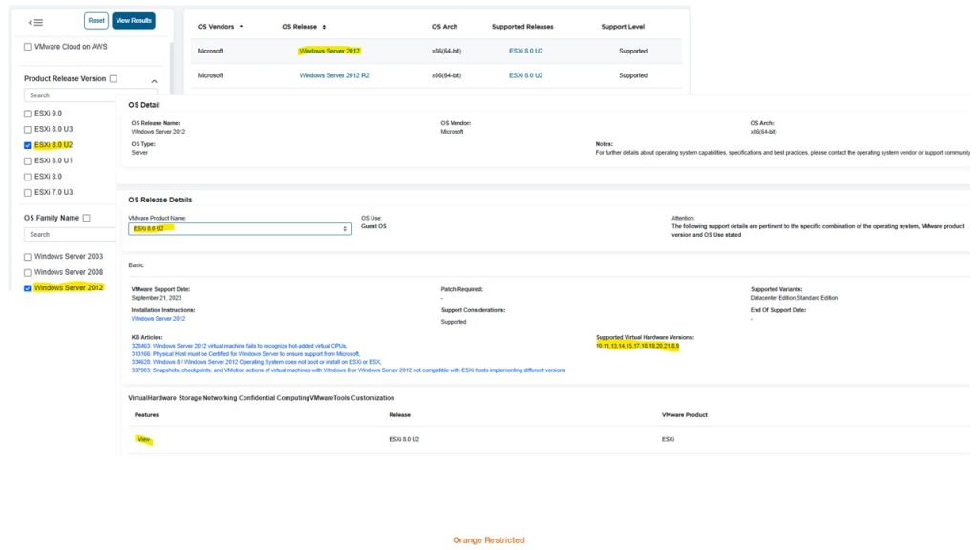978x550 pixels.
Task: Collapse the filter sidebar using the menu icon
Action: tap(35, 23)
